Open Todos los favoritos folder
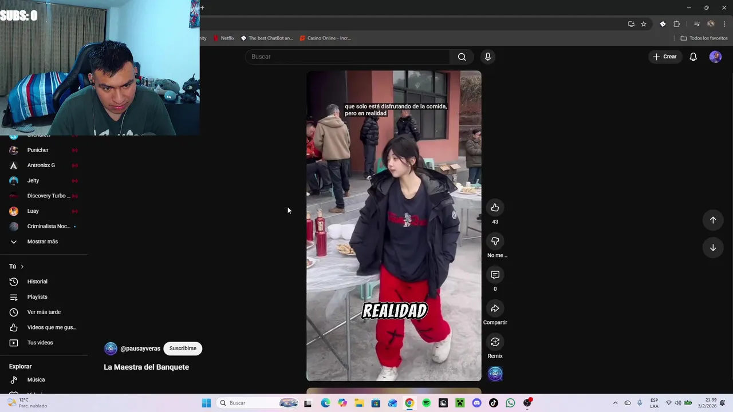The height and width of the screenshot is (412, 733). click(x=704, y=38)
